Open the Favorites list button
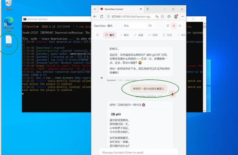The height and width of the screenshot is (155, 238). click(169, 17)
